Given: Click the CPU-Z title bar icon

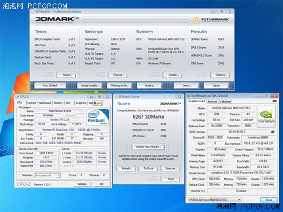Looking at the screenshot, I should click(18, 97).
